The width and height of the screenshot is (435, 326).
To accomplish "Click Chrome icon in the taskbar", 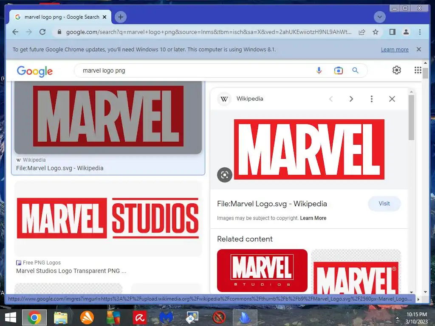I will click(34, 318).
